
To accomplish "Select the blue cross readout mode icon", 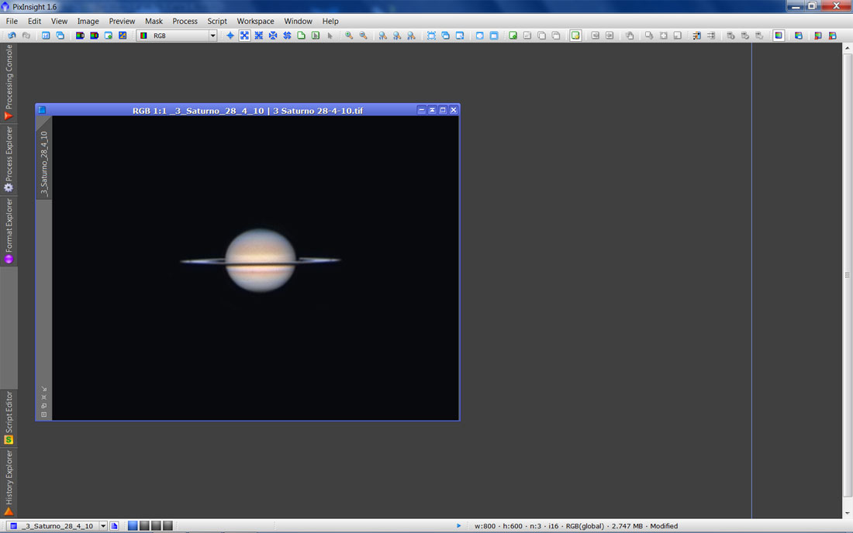I will click(230, 36).
